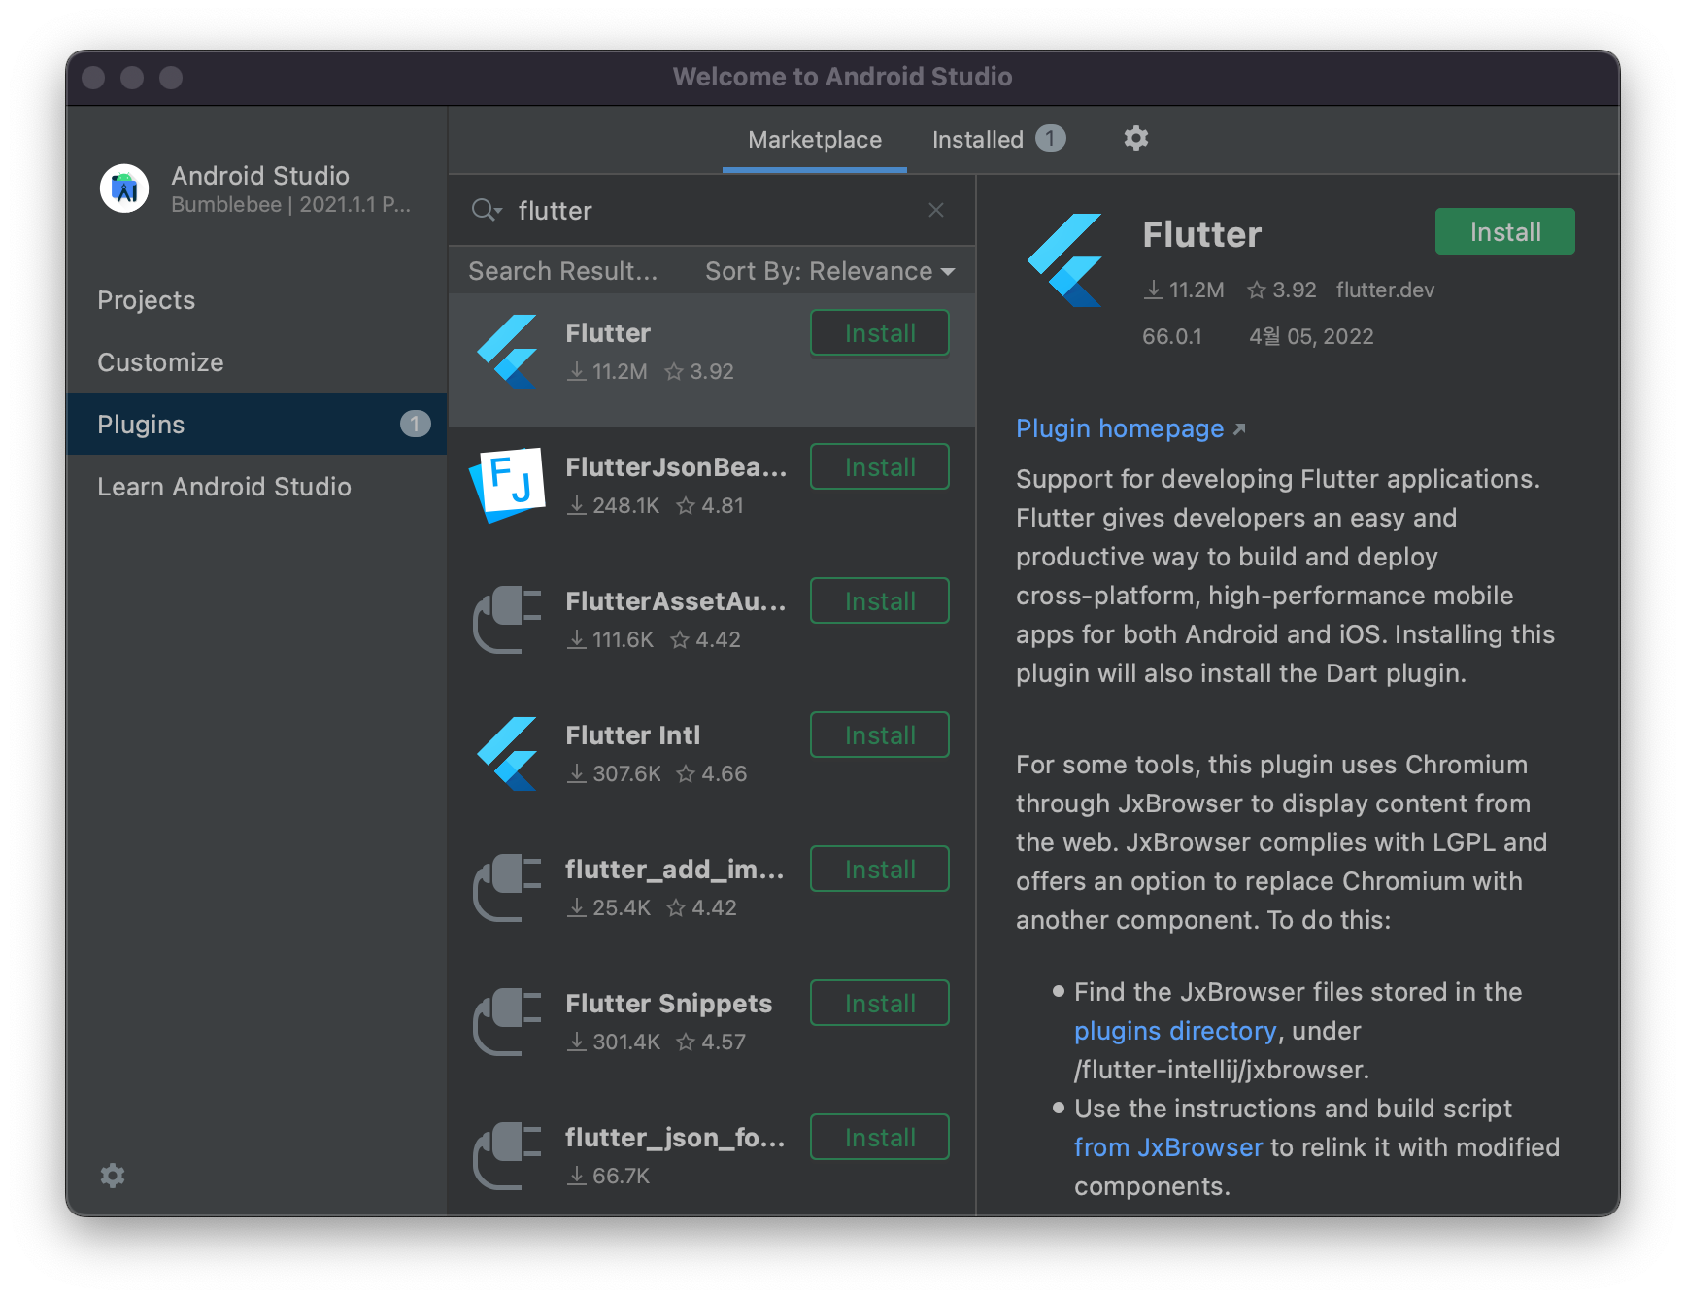Install Flutter Intl plugin

point(880,735)
